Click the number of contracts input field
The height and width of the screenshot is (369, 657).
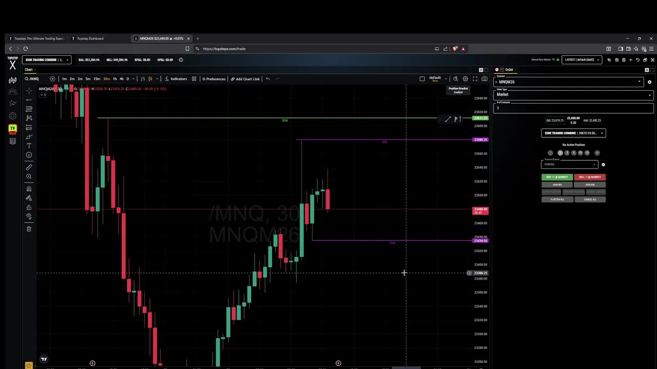[x=573, y=108]
